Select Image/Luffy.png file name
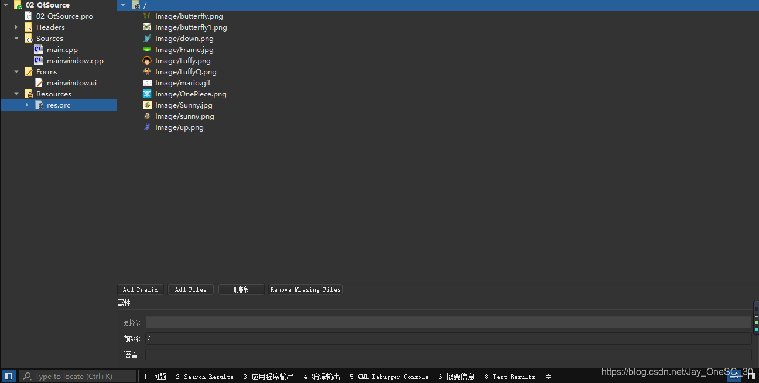 (x=183, y=61)
